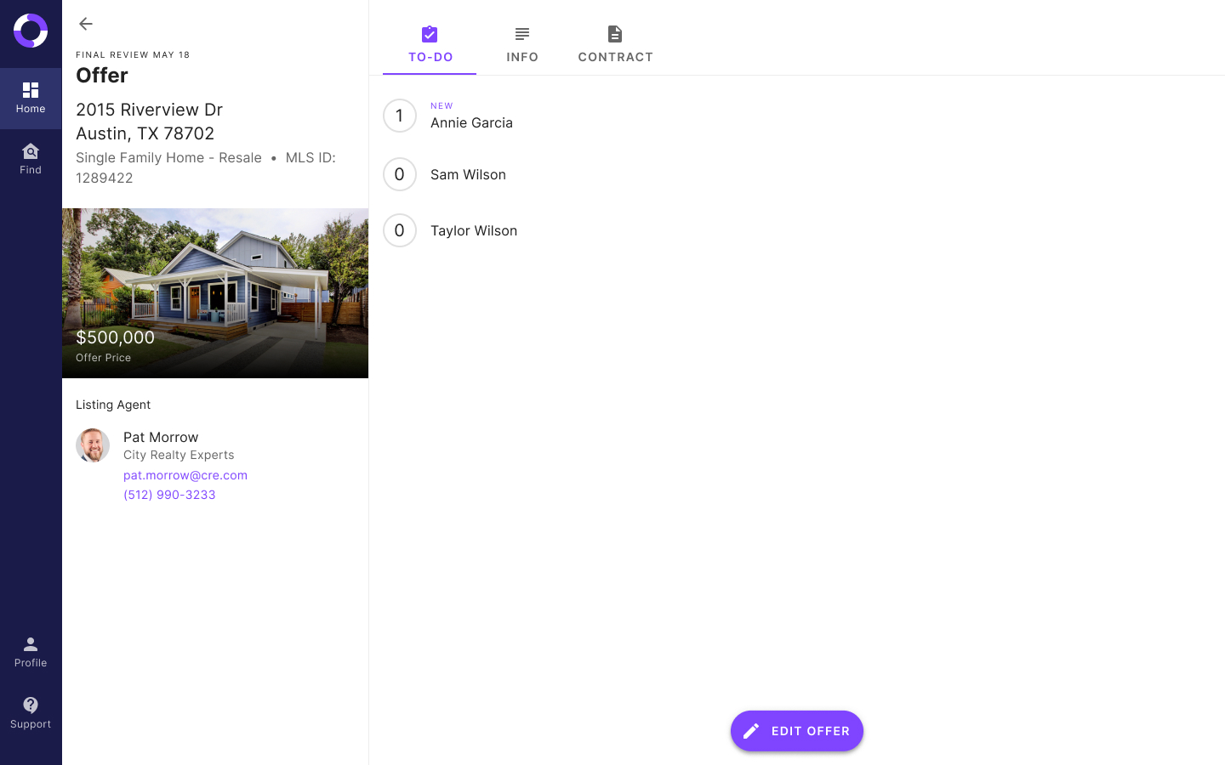
Task: Open Support help icon
Action: coord(31,705)
